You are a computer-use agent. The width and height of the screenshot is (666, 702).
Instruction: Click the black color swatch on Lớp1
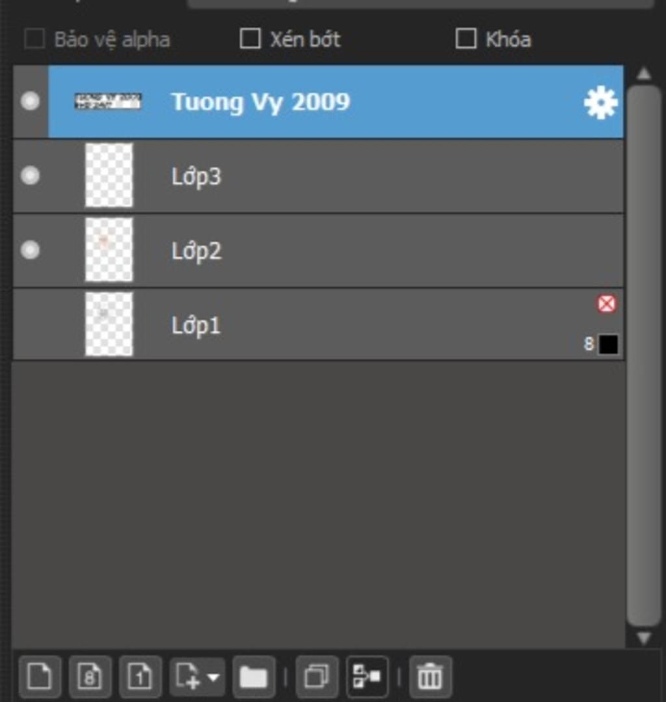[608, 344]
